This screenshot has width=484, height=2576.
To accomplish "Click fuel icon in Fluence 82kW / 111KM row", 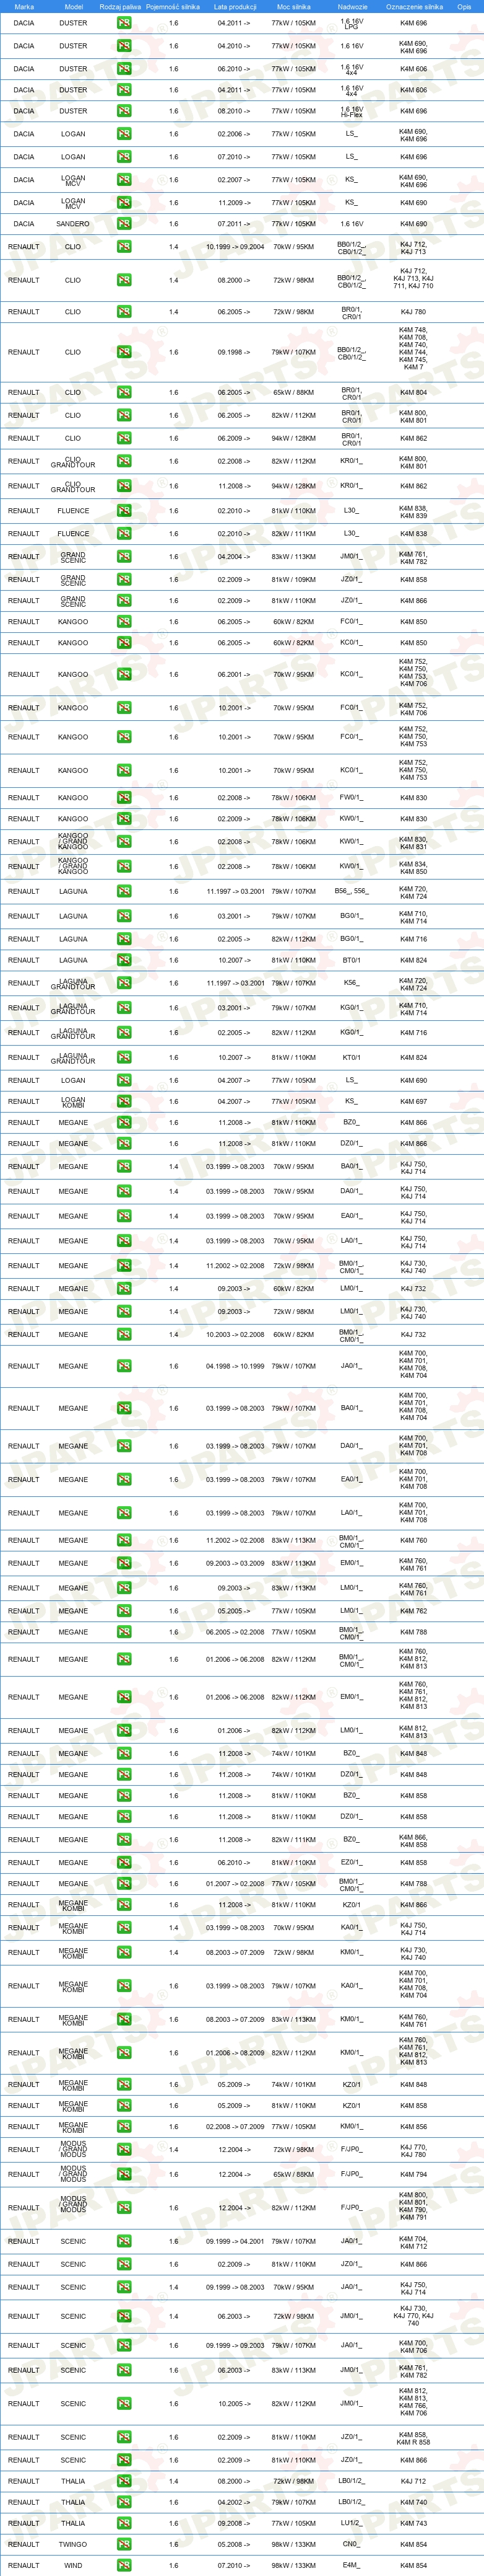I will click(x=124, y=534).
